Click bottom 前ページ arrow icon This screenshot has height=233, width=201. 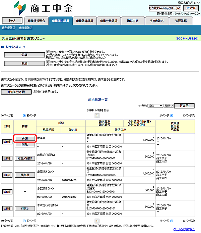24,221
